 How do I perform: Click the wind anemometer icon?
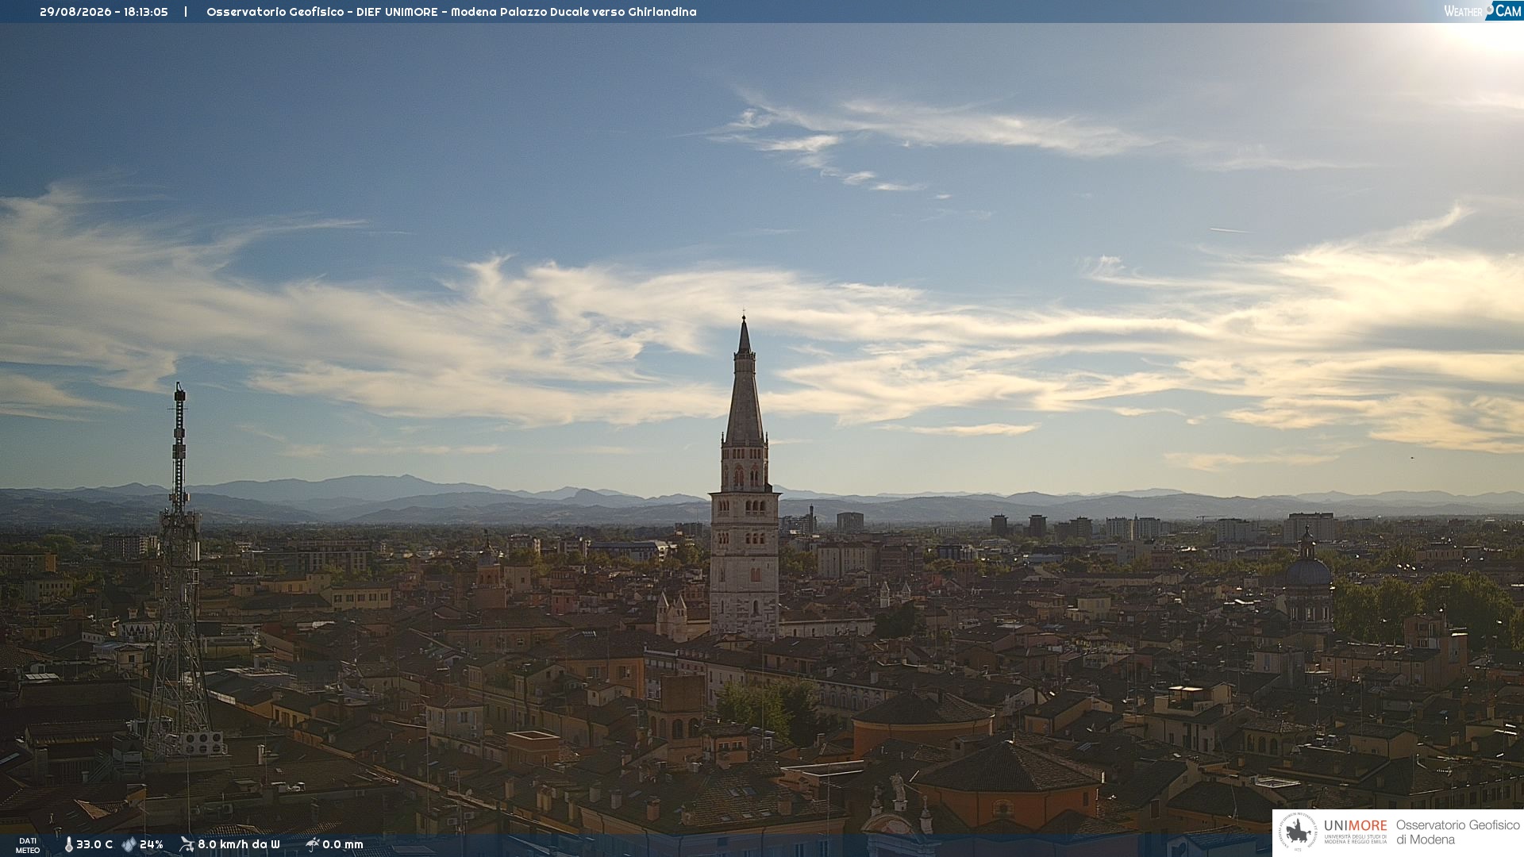(x=187, y=844)
